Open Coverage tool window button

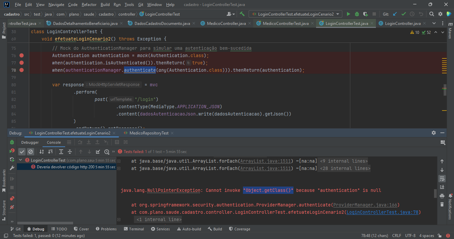click(x=239, y=229)
